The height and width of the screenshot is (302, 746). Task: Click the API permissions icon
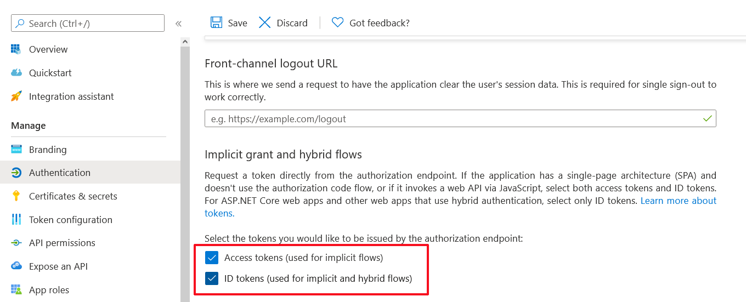pyautogui.click(x=16, y=243)
